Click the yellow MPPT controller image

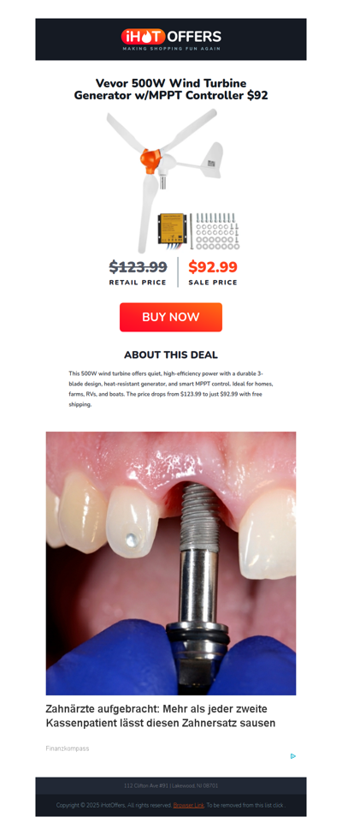171,228
